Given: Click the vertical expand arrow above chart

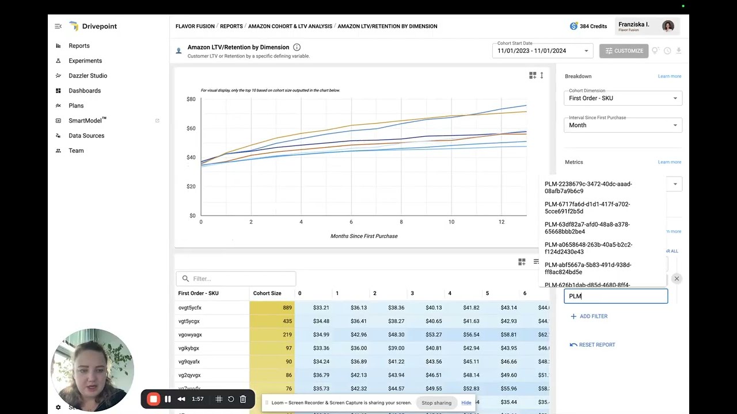Looking at the screenshot, I should [x=541, y=75].
